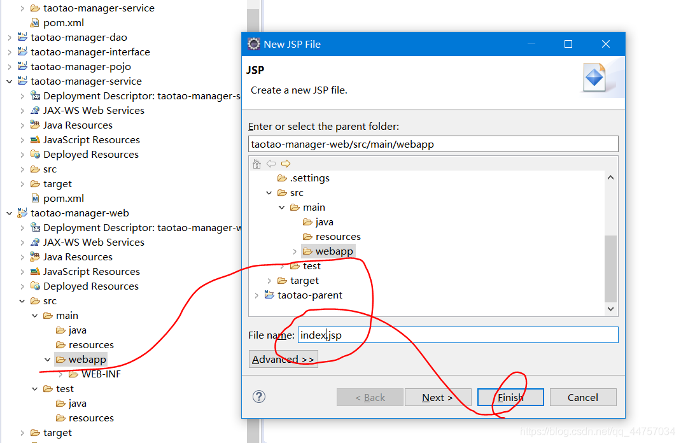
Task: Click the WEB-INF folder icon
Action: pyautogui.click(x=73, y=374)
